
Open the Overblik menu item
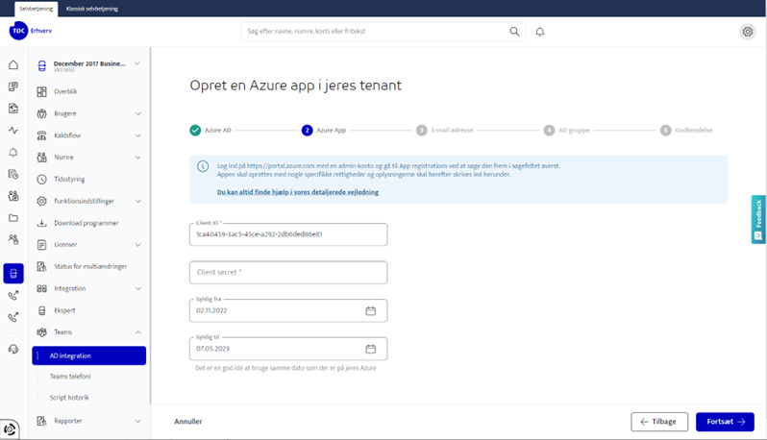(x=65, y=91)
